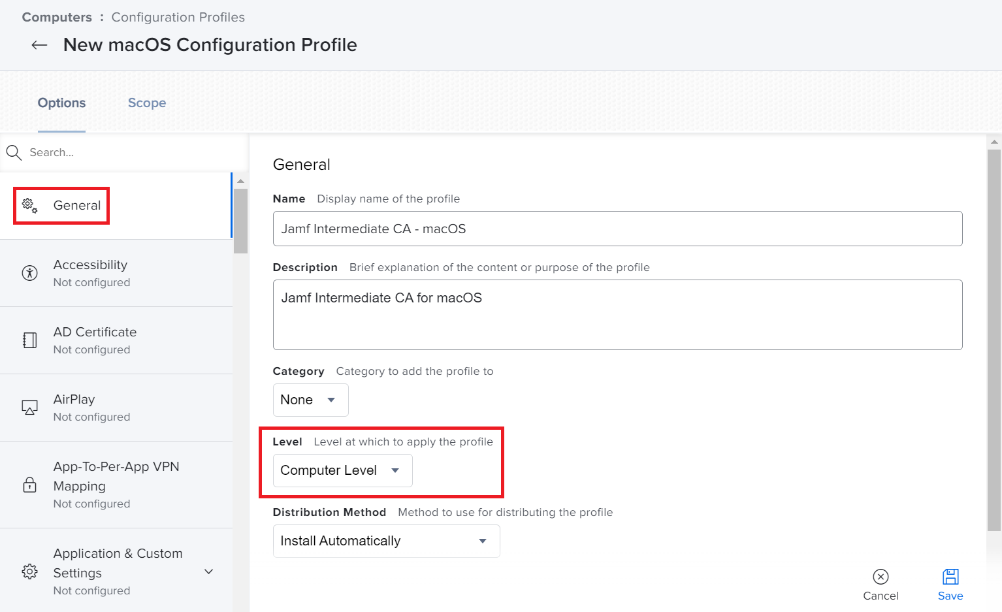Click the Name field with Jamf Intermediate CA
Image resolution: width=1002 pixels, height=612 pixels.
pyautogui.click(x=617, y=229)
